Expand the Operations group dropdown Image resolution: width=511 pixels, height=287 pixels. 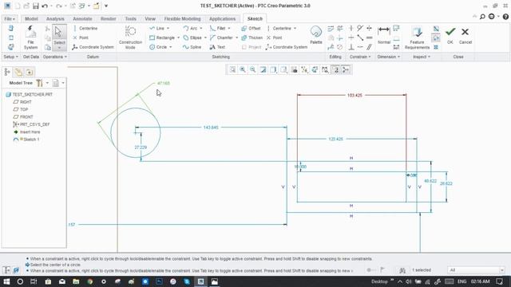[55, 57]
